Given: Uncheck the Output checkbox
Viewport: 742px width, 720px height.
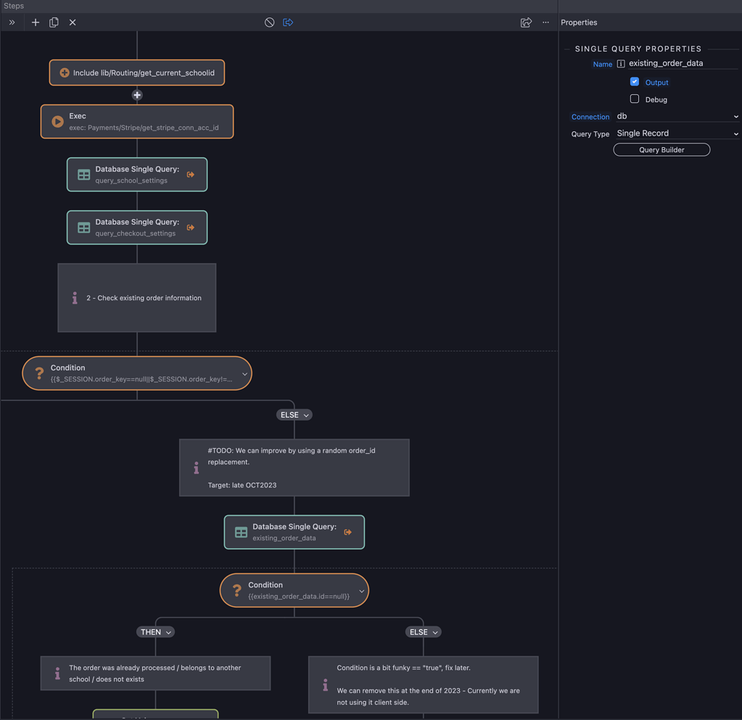Looking at the screenshot, I should tap(635, 82).
